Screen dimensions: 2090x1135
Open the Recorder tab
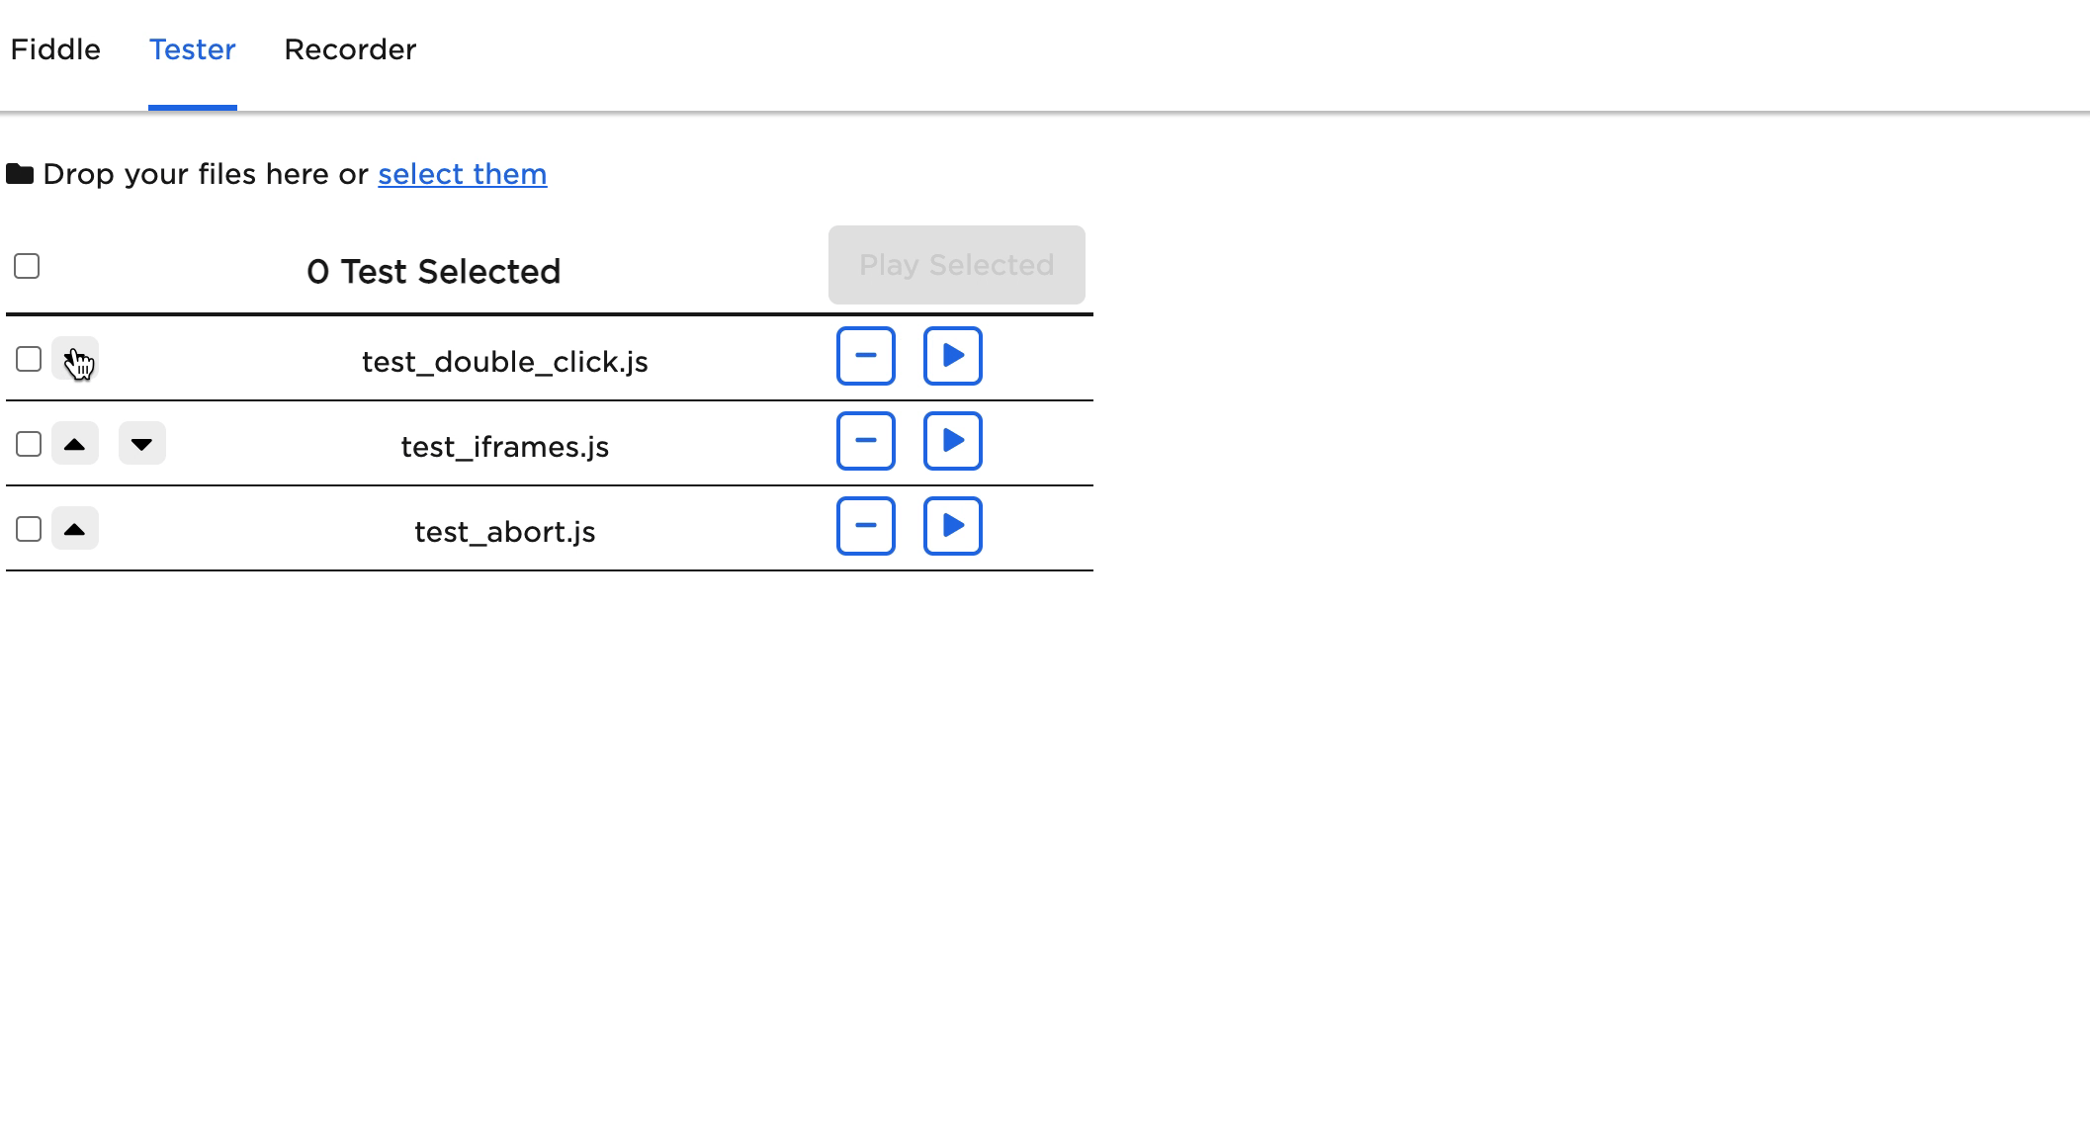click(350, 49)
